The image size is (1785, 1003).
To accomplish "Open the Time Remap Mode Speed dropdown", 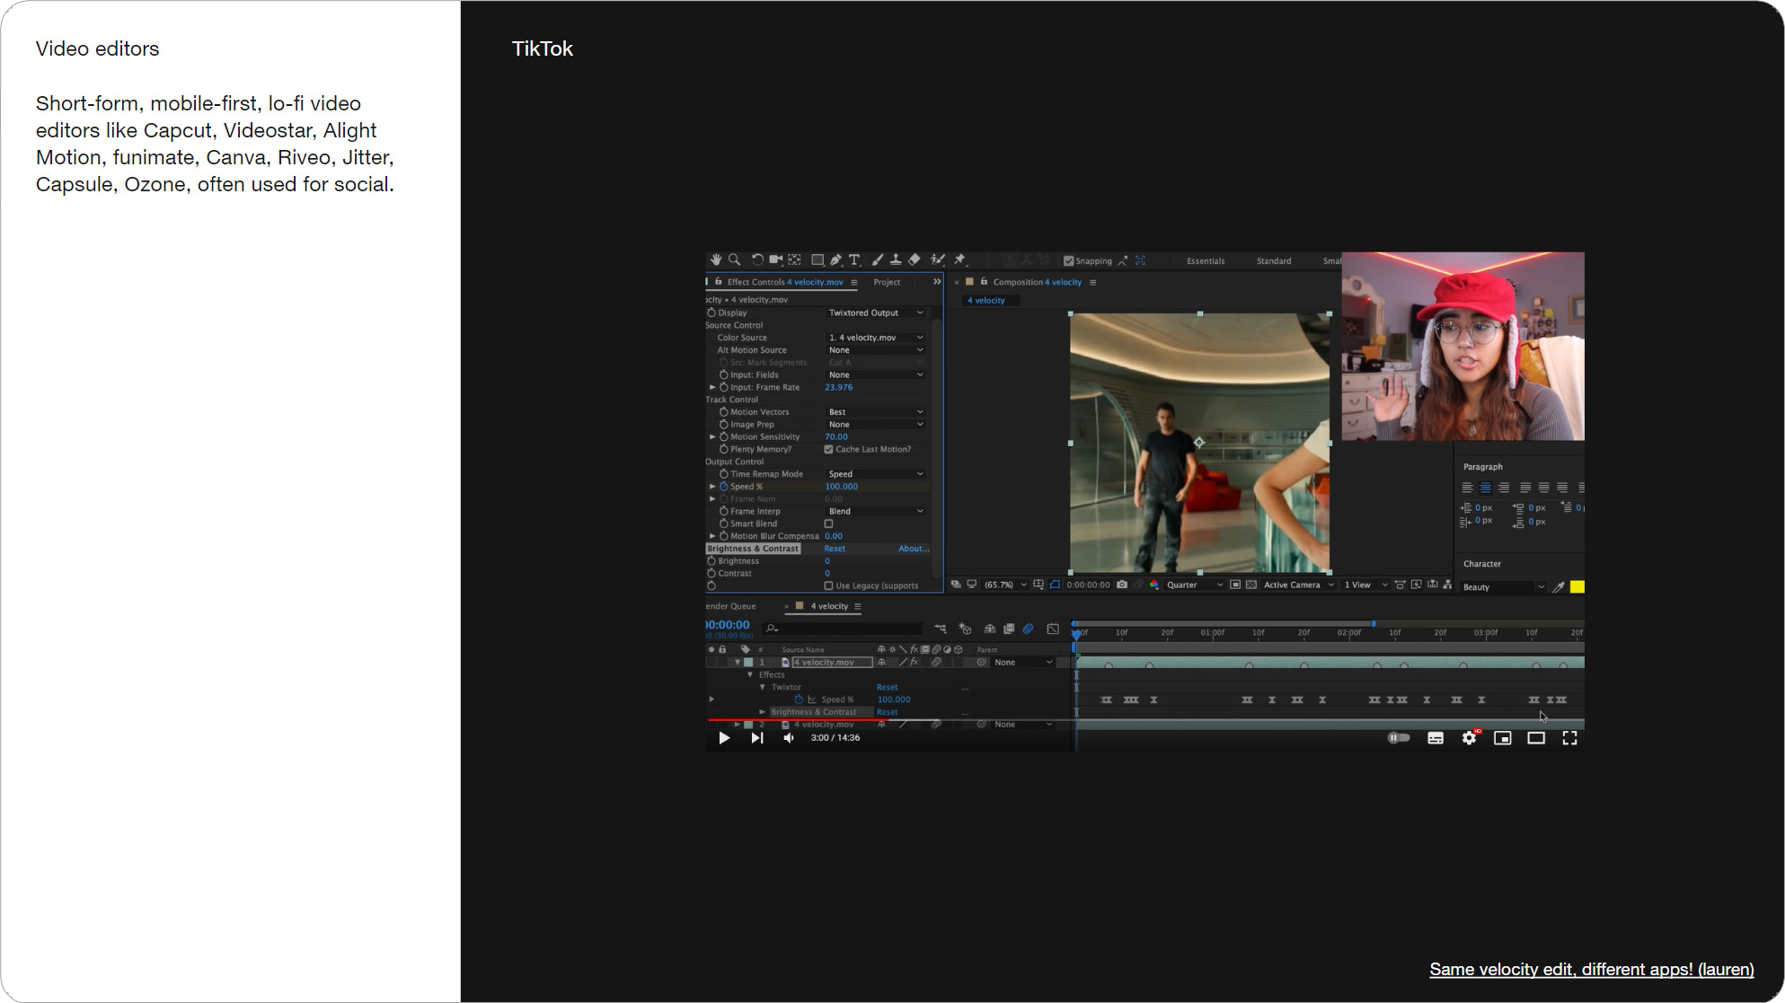I will [x=876, y=474].
